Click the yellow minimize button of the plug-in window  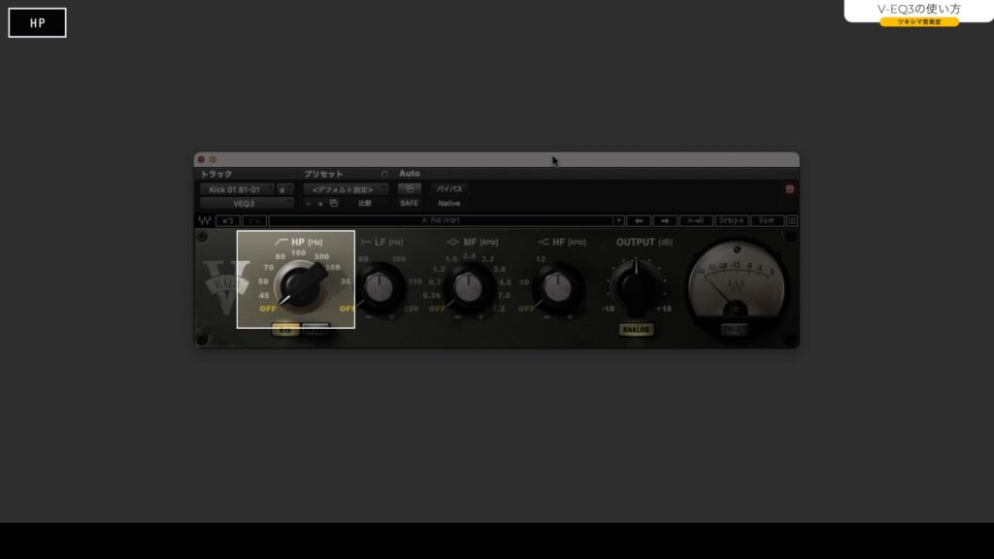213,160
